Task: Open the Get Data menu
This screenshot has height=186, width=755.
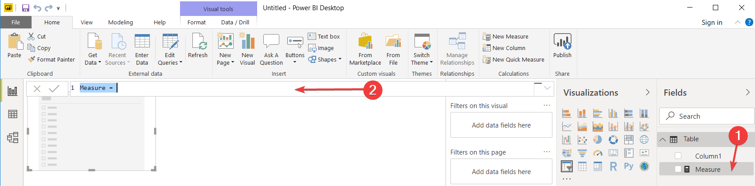Action: tap(93, 49)
